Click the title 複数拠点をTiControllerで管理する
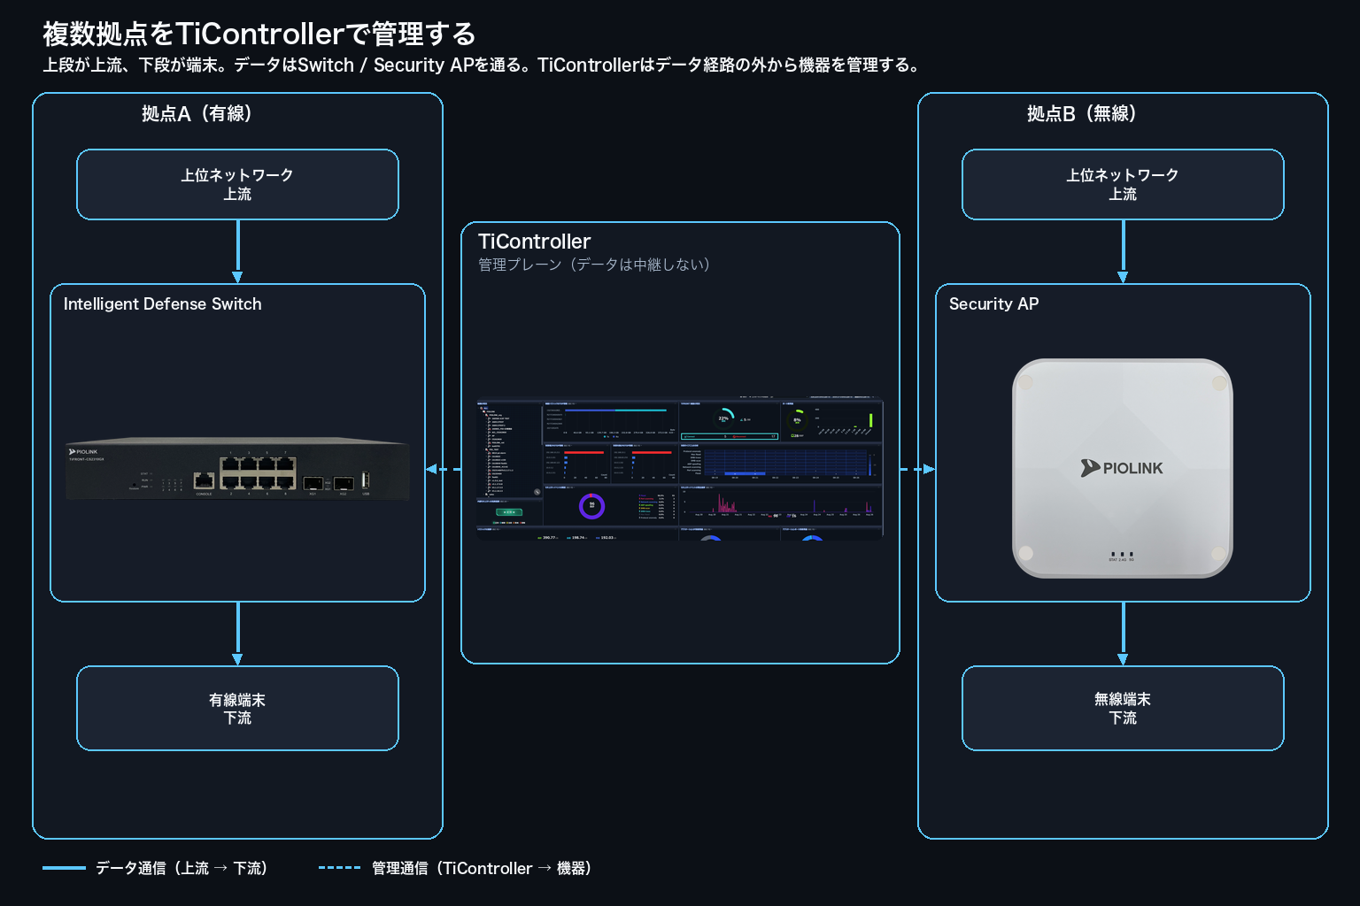Viewport: 1360px width, 906px height. (259, 34)
